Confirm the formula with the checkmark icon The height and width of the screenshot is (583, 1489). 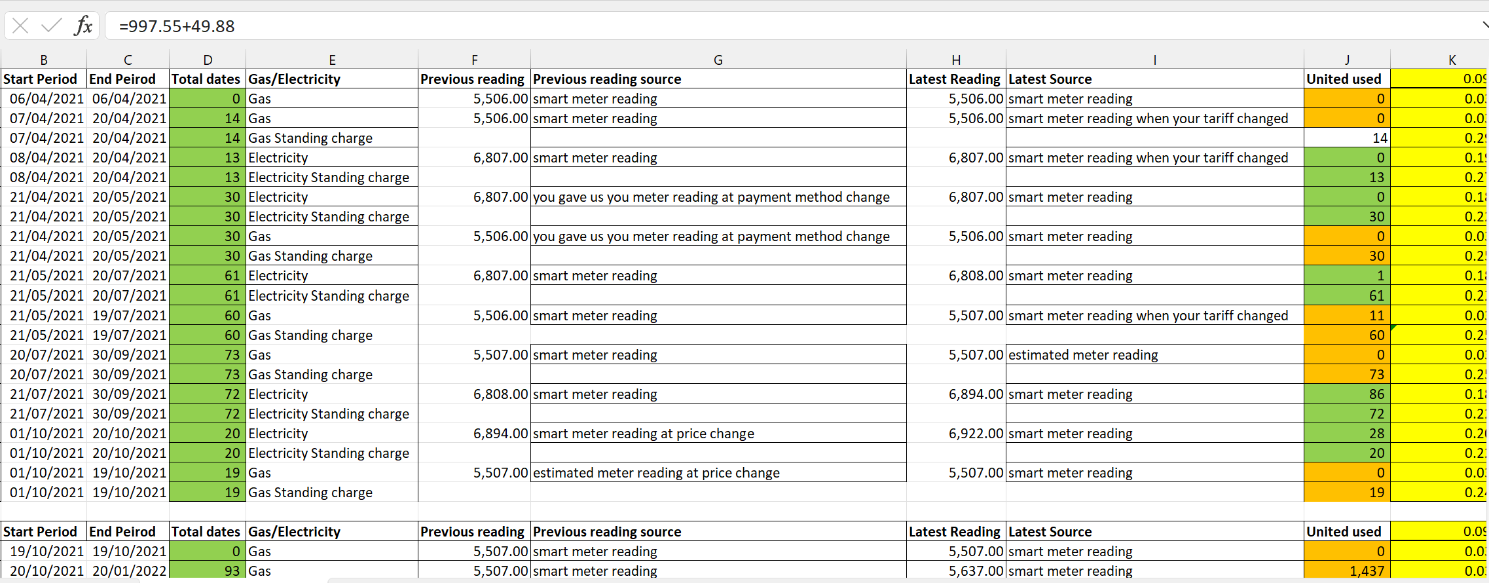(51, 26)
